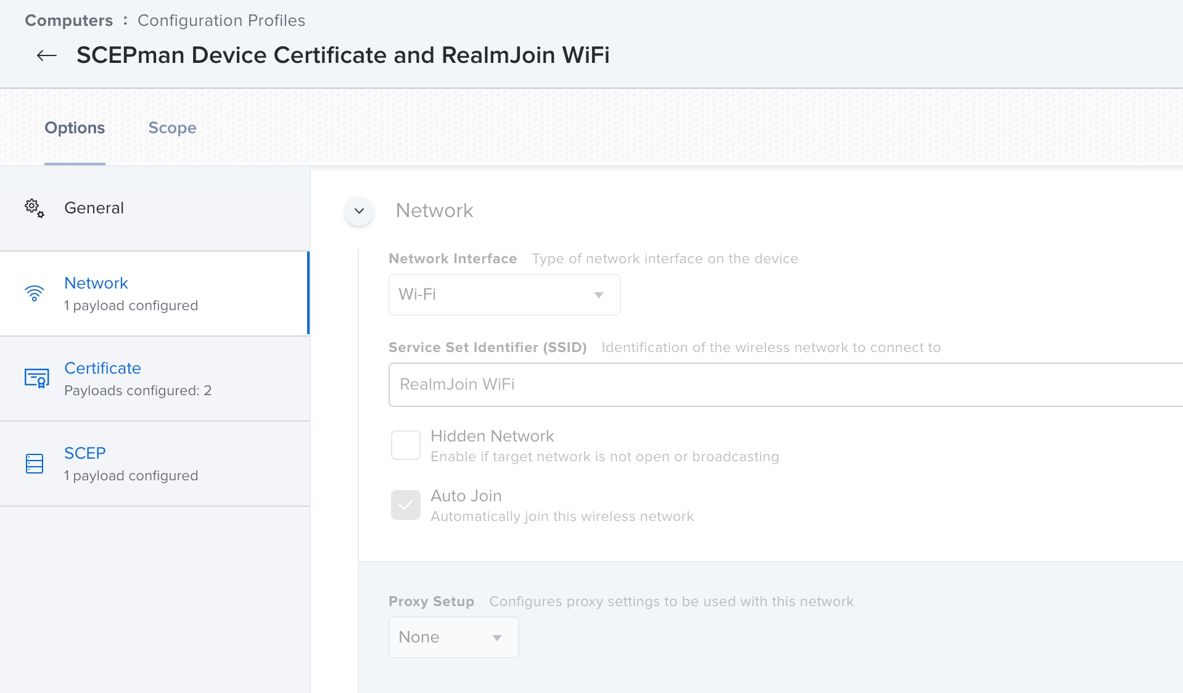Click the Hidden Network label text

pos(492,436)
